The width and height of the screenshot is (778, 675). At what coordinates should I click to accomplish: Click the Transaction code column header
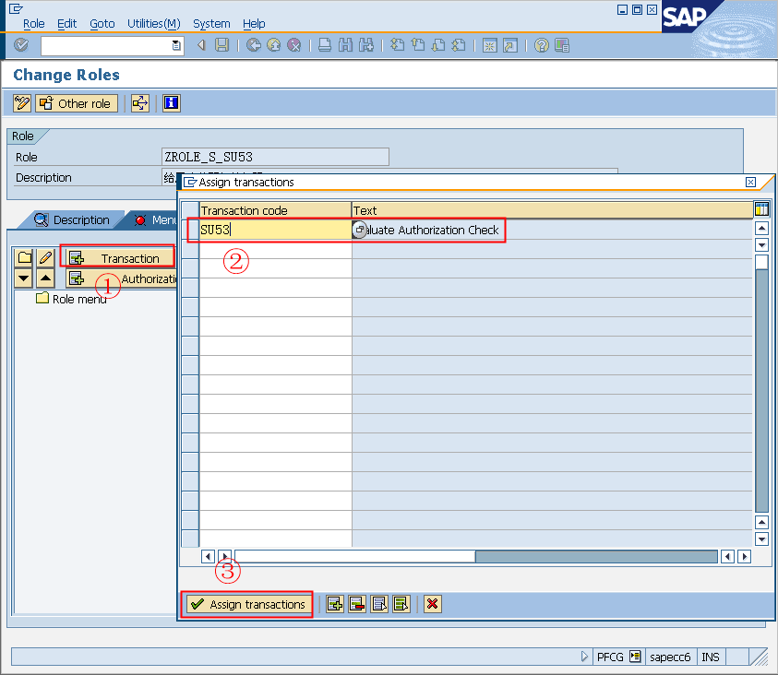[275, 210]
